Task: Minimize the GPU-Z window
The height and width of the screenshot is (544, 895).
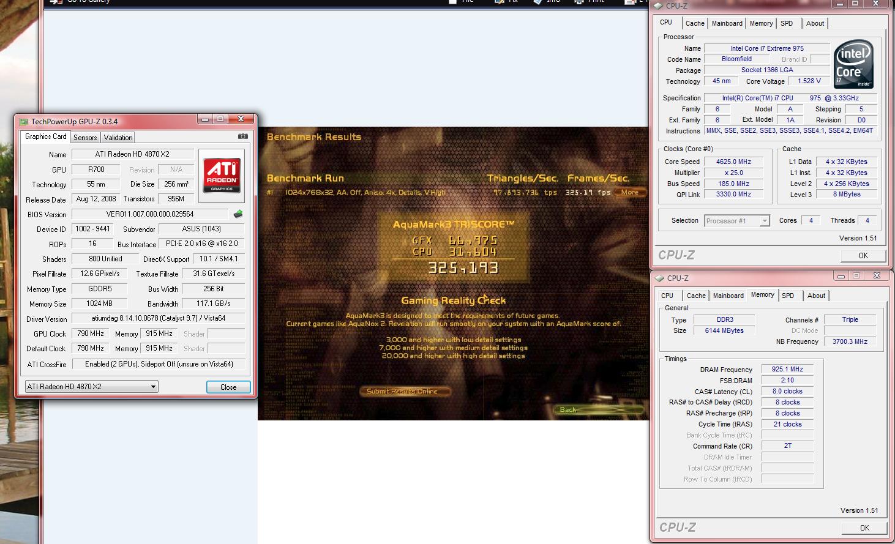Action: coord(206,119)
